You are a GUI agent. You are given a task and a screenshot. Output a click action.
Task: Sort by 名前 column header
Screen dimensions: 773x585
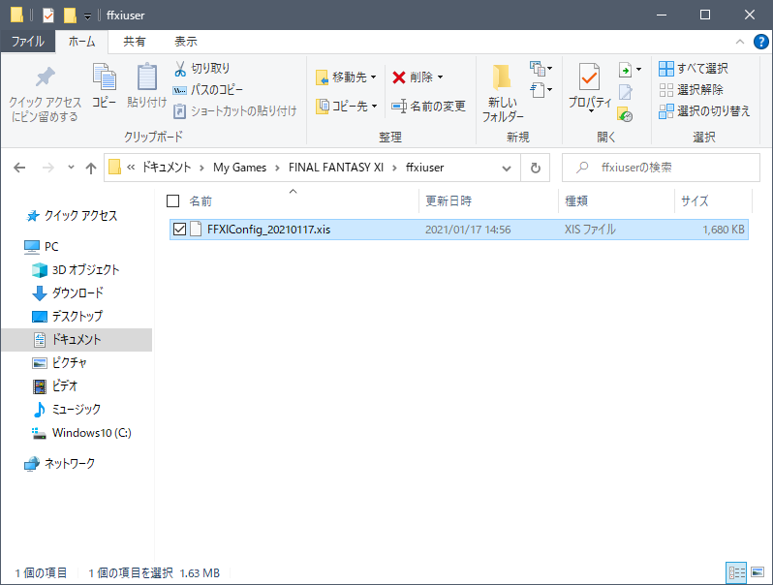click(x=201, y=201)
